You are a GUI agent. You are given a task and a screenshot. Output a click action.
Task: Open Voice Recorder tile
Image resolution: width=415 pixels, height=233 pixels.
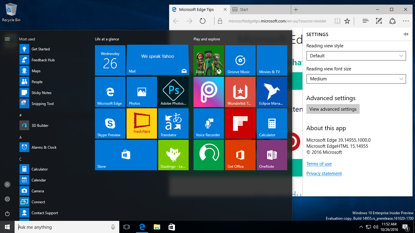point(209,123)
